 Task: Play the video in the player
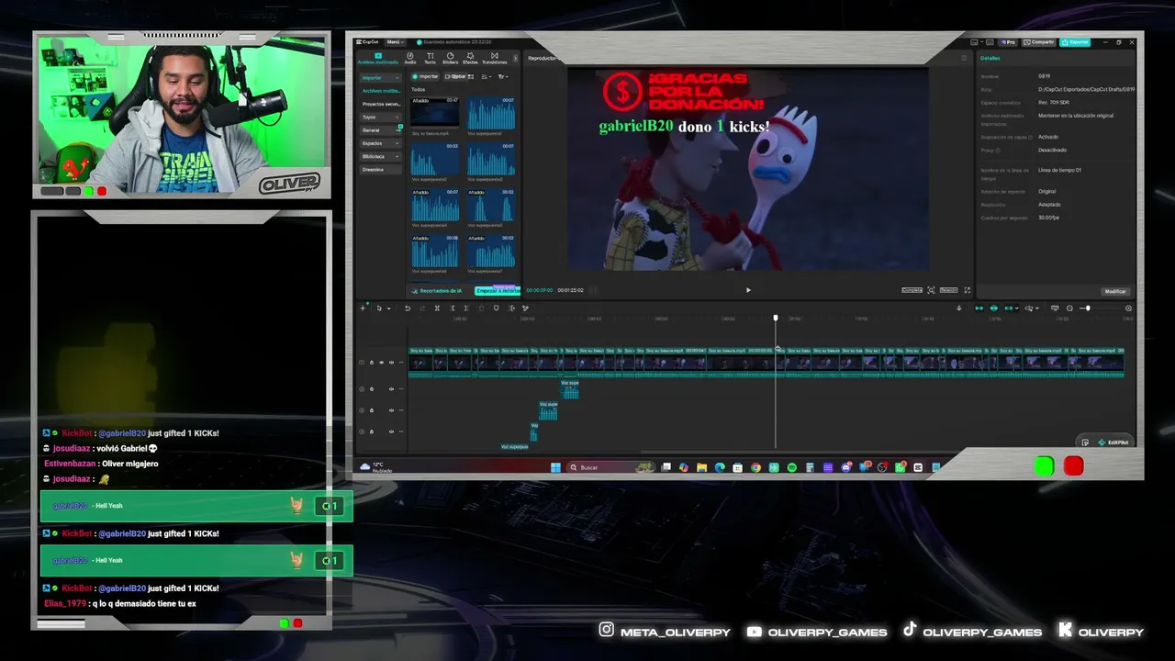748,290
